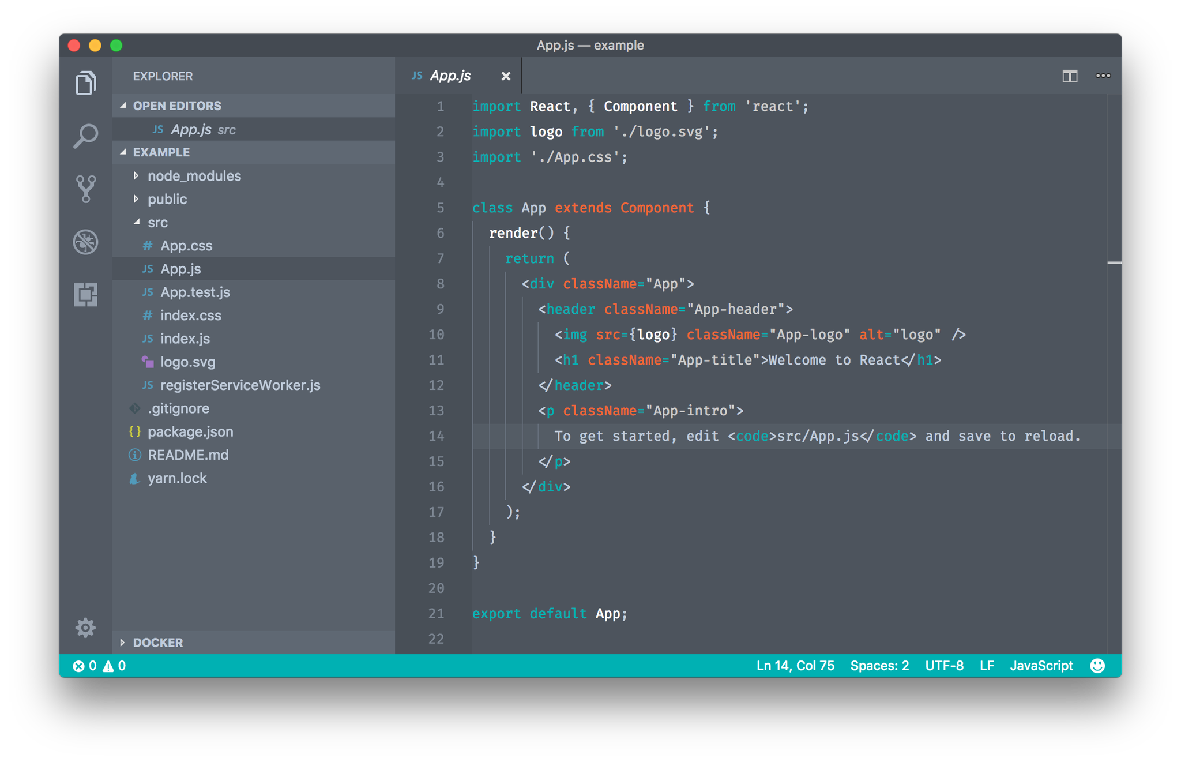Click 'Welcome to React' text on line 11
The width and height of the screenshot is (1181, 762).
pos(834,360)
